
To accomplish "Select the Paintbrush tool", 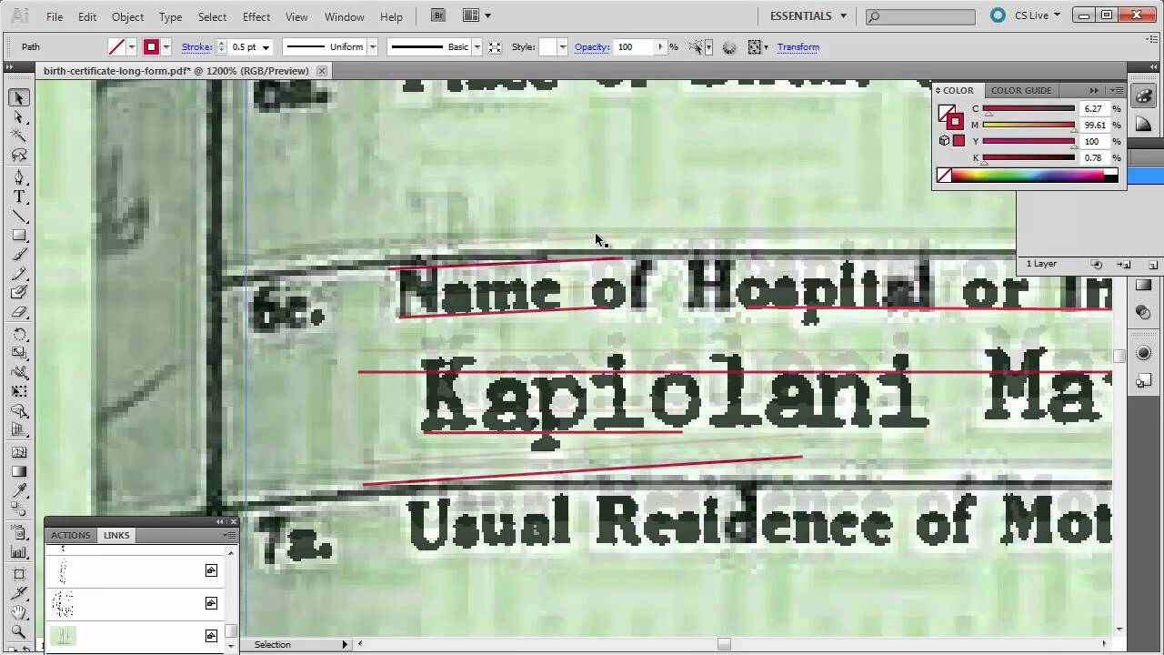I will pos(19,255).
